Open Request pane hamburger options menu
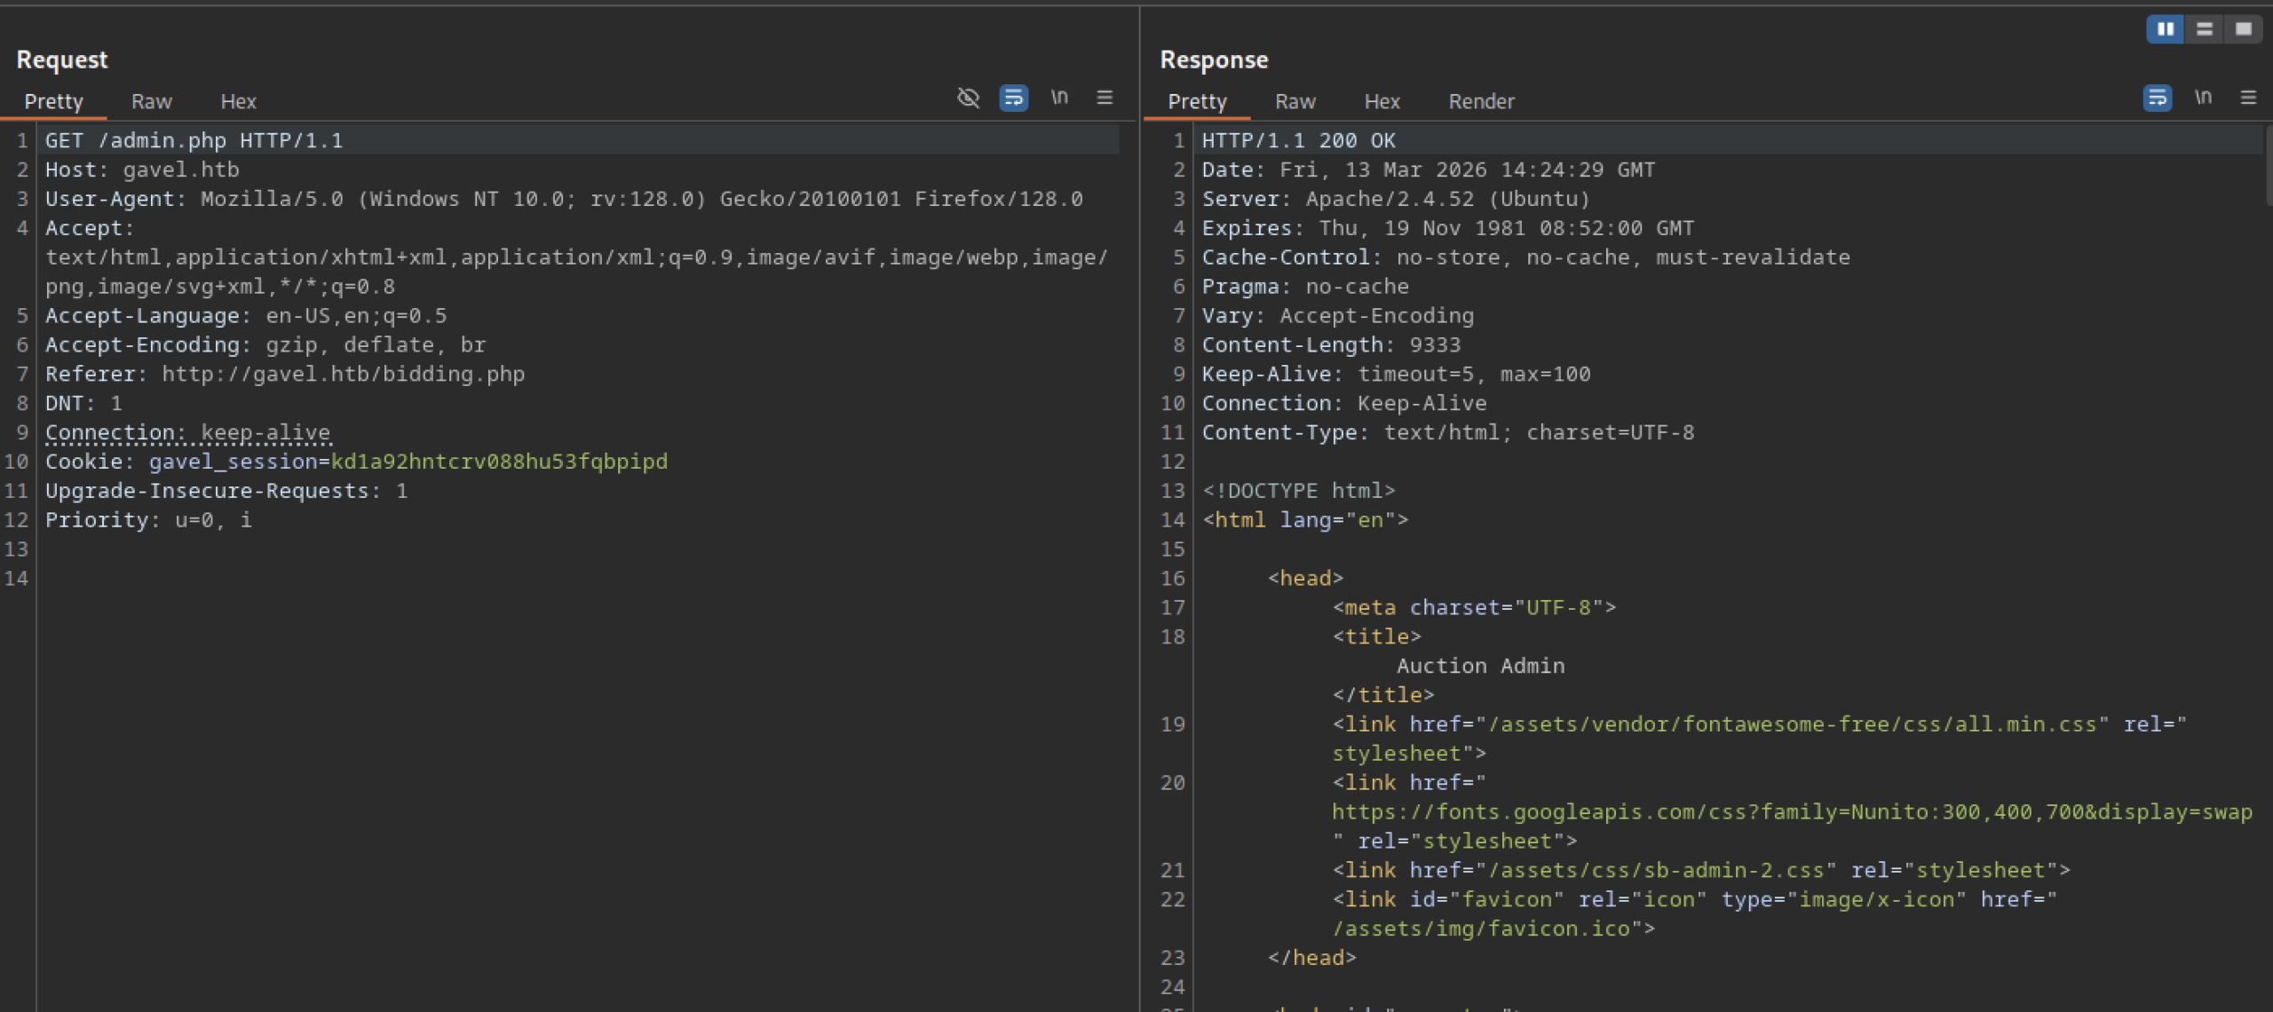 coord(1105,98)
